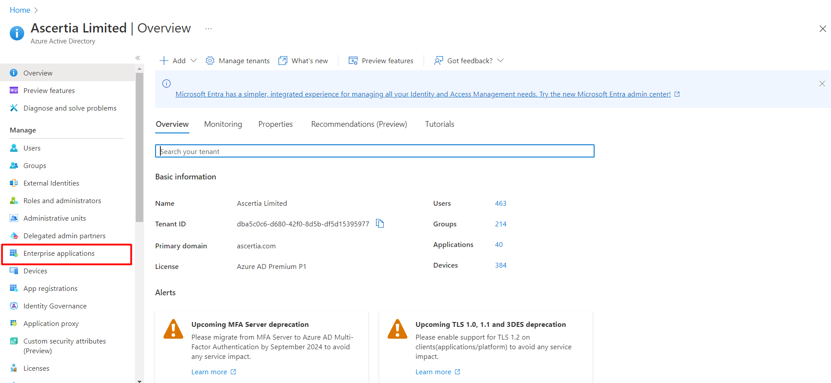Image resolution: width=831 pixels, height=383 pixels.
Task: Click the Applications count 40
Action: pyautogui.click(x=499, y=244)
